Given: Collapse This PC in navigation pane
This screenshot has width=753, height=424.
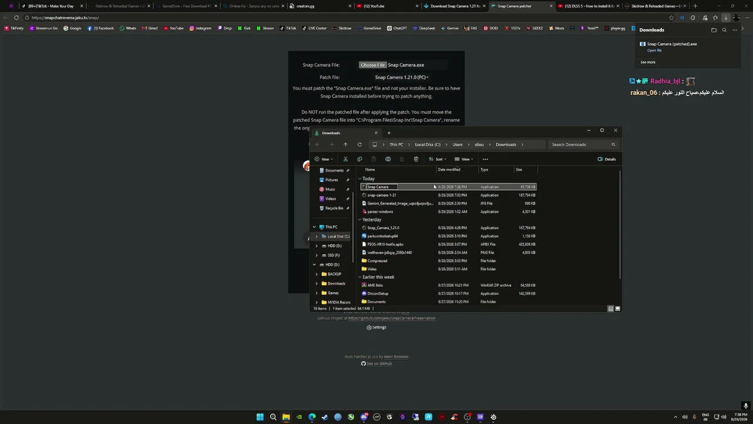Looking at the screenshot, I should click(314, 227).
